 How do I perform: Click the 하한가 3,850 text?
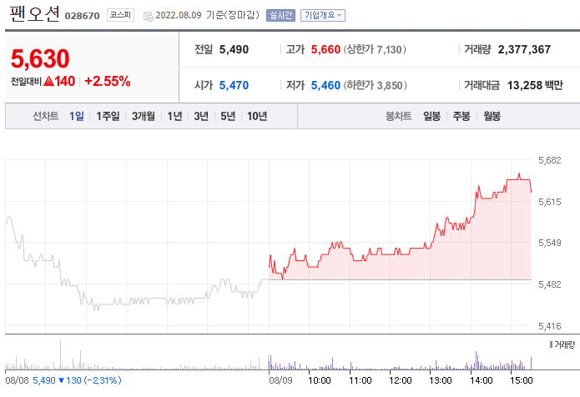click(x=375, y=85)
